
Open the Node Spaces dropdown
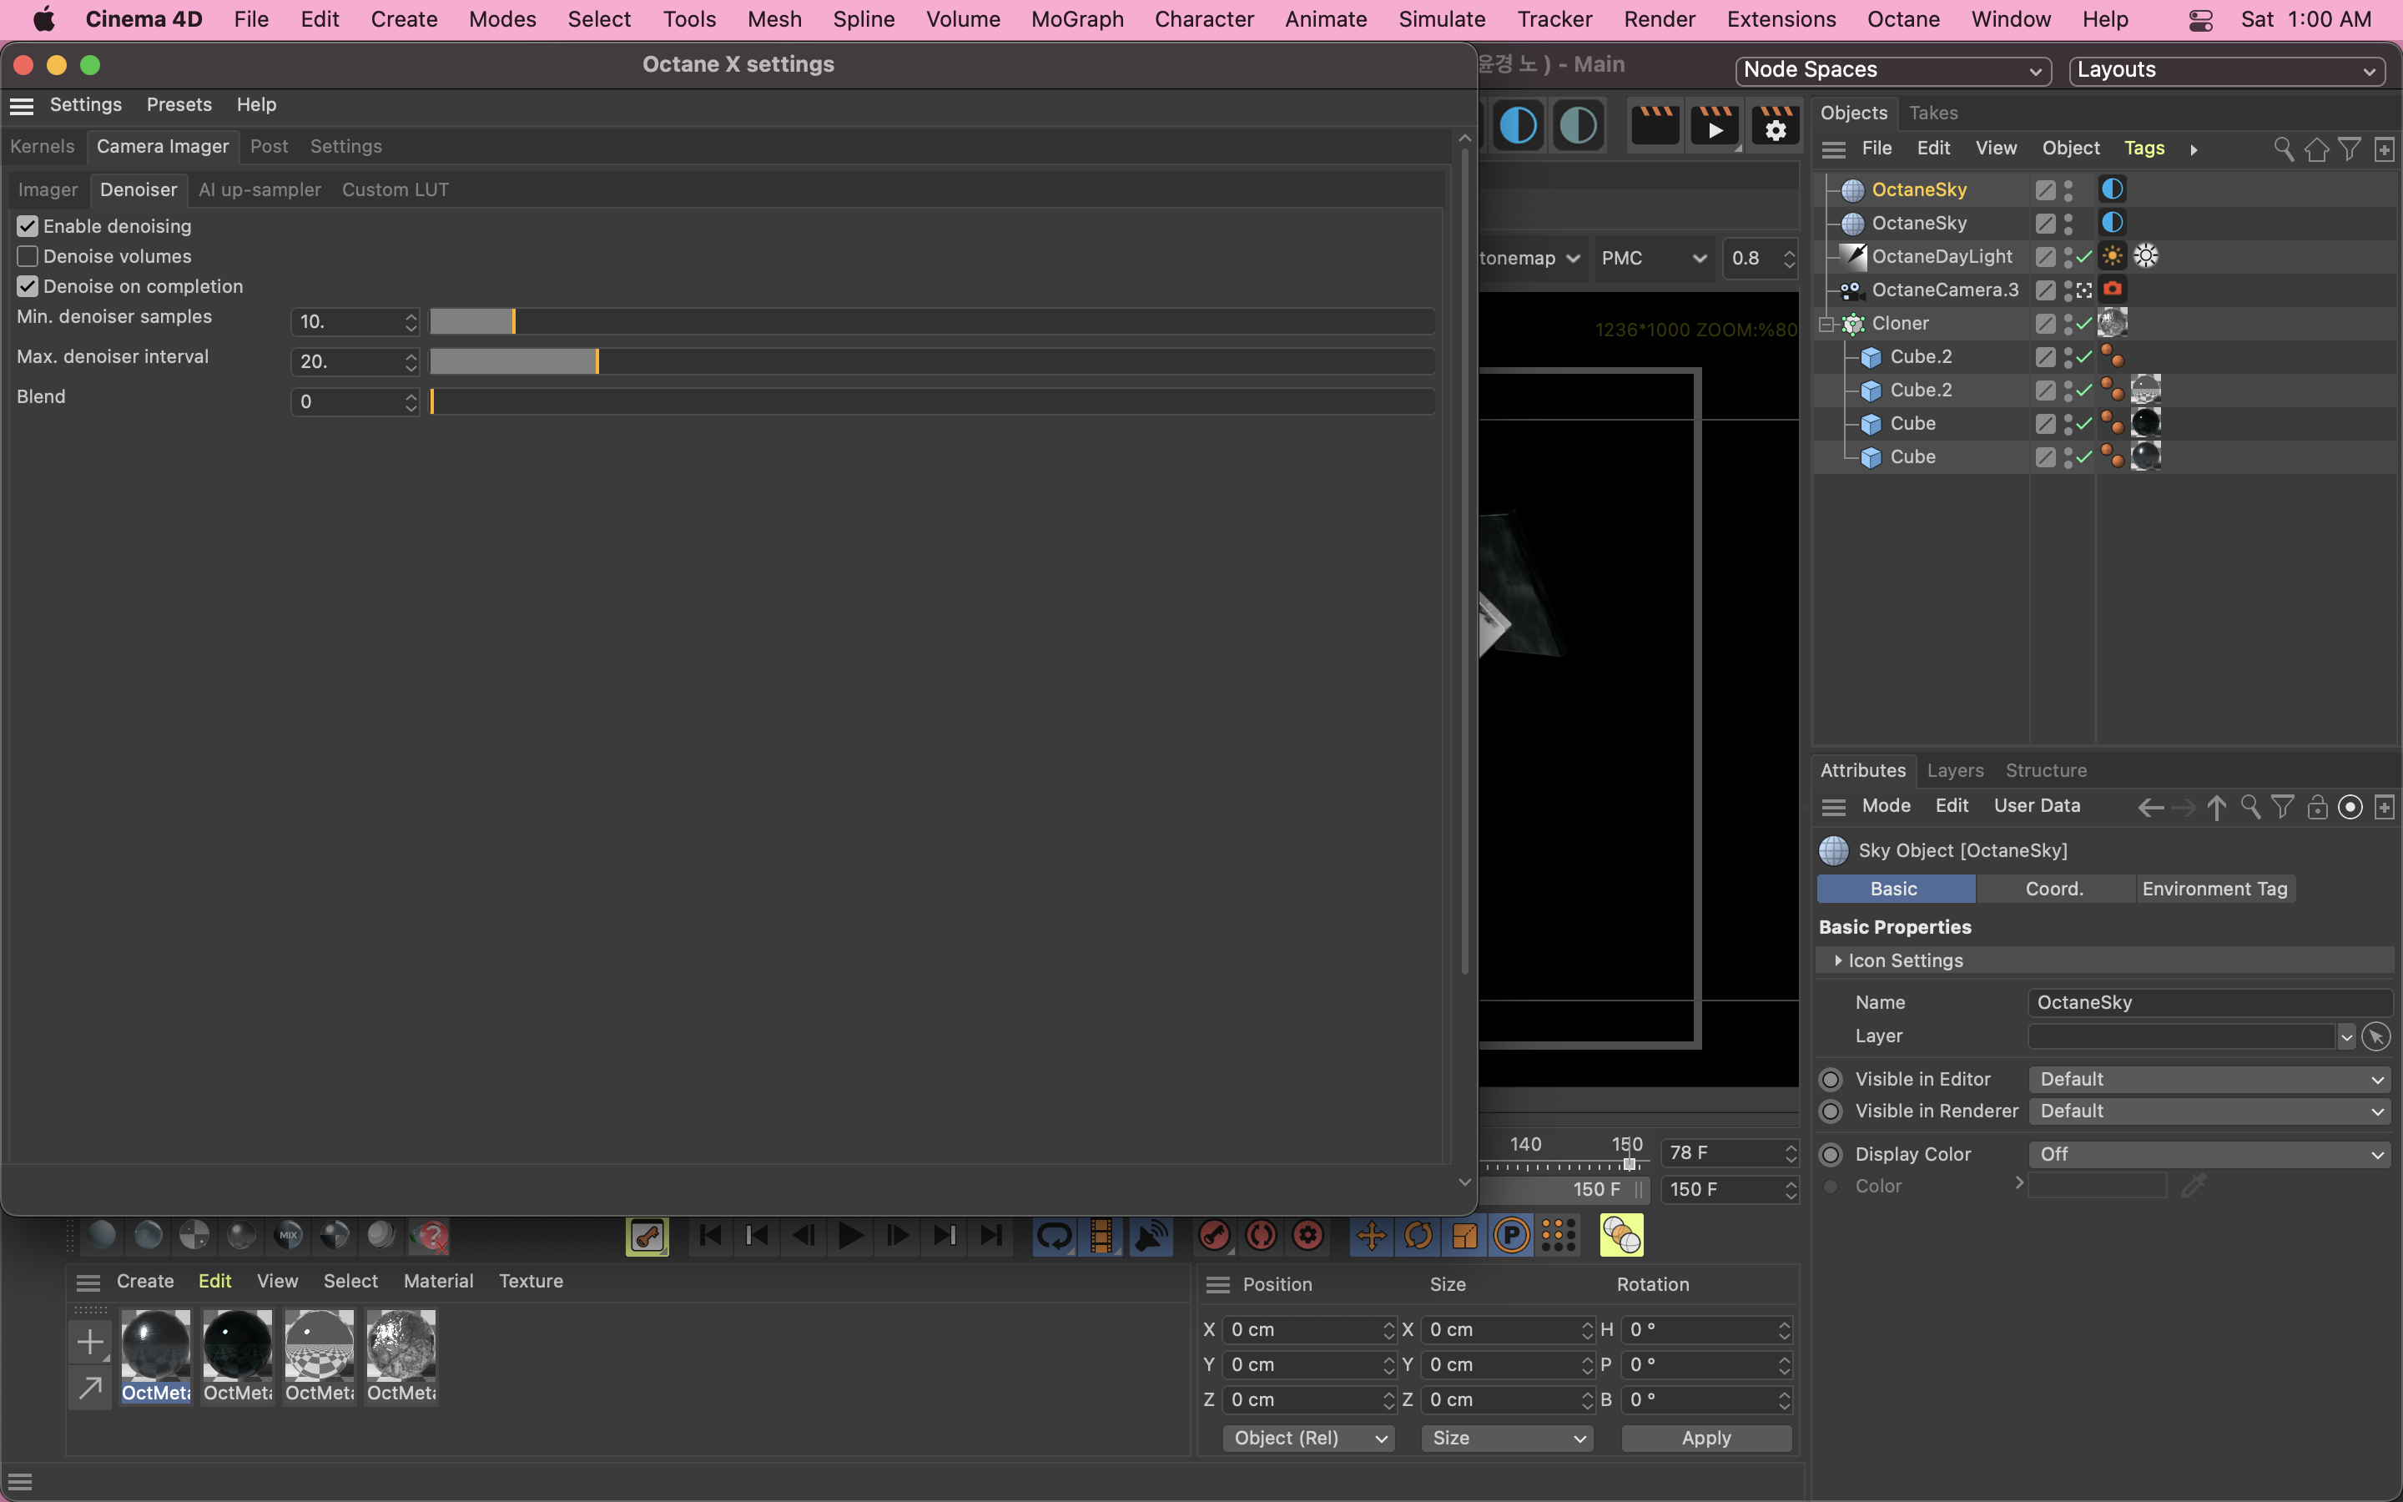pos(1892,71)
